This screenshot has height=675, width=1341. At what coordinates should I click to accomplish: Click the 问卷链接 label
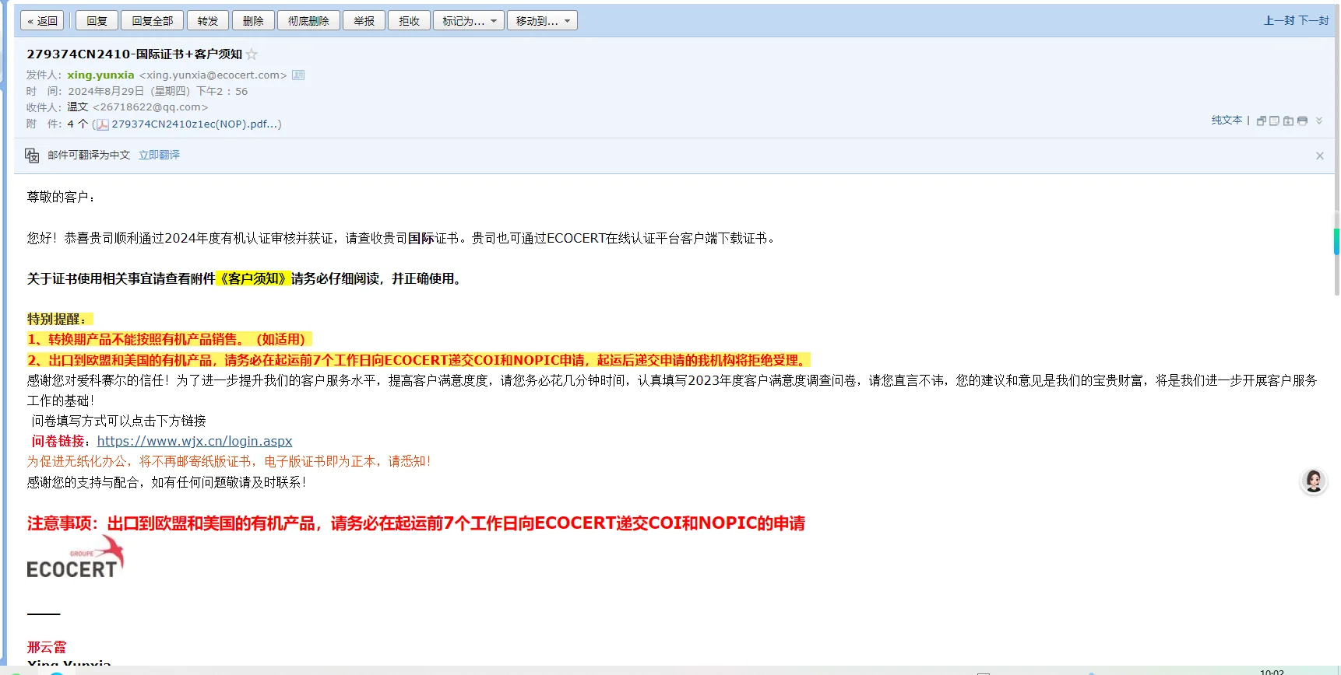point(58,442)
